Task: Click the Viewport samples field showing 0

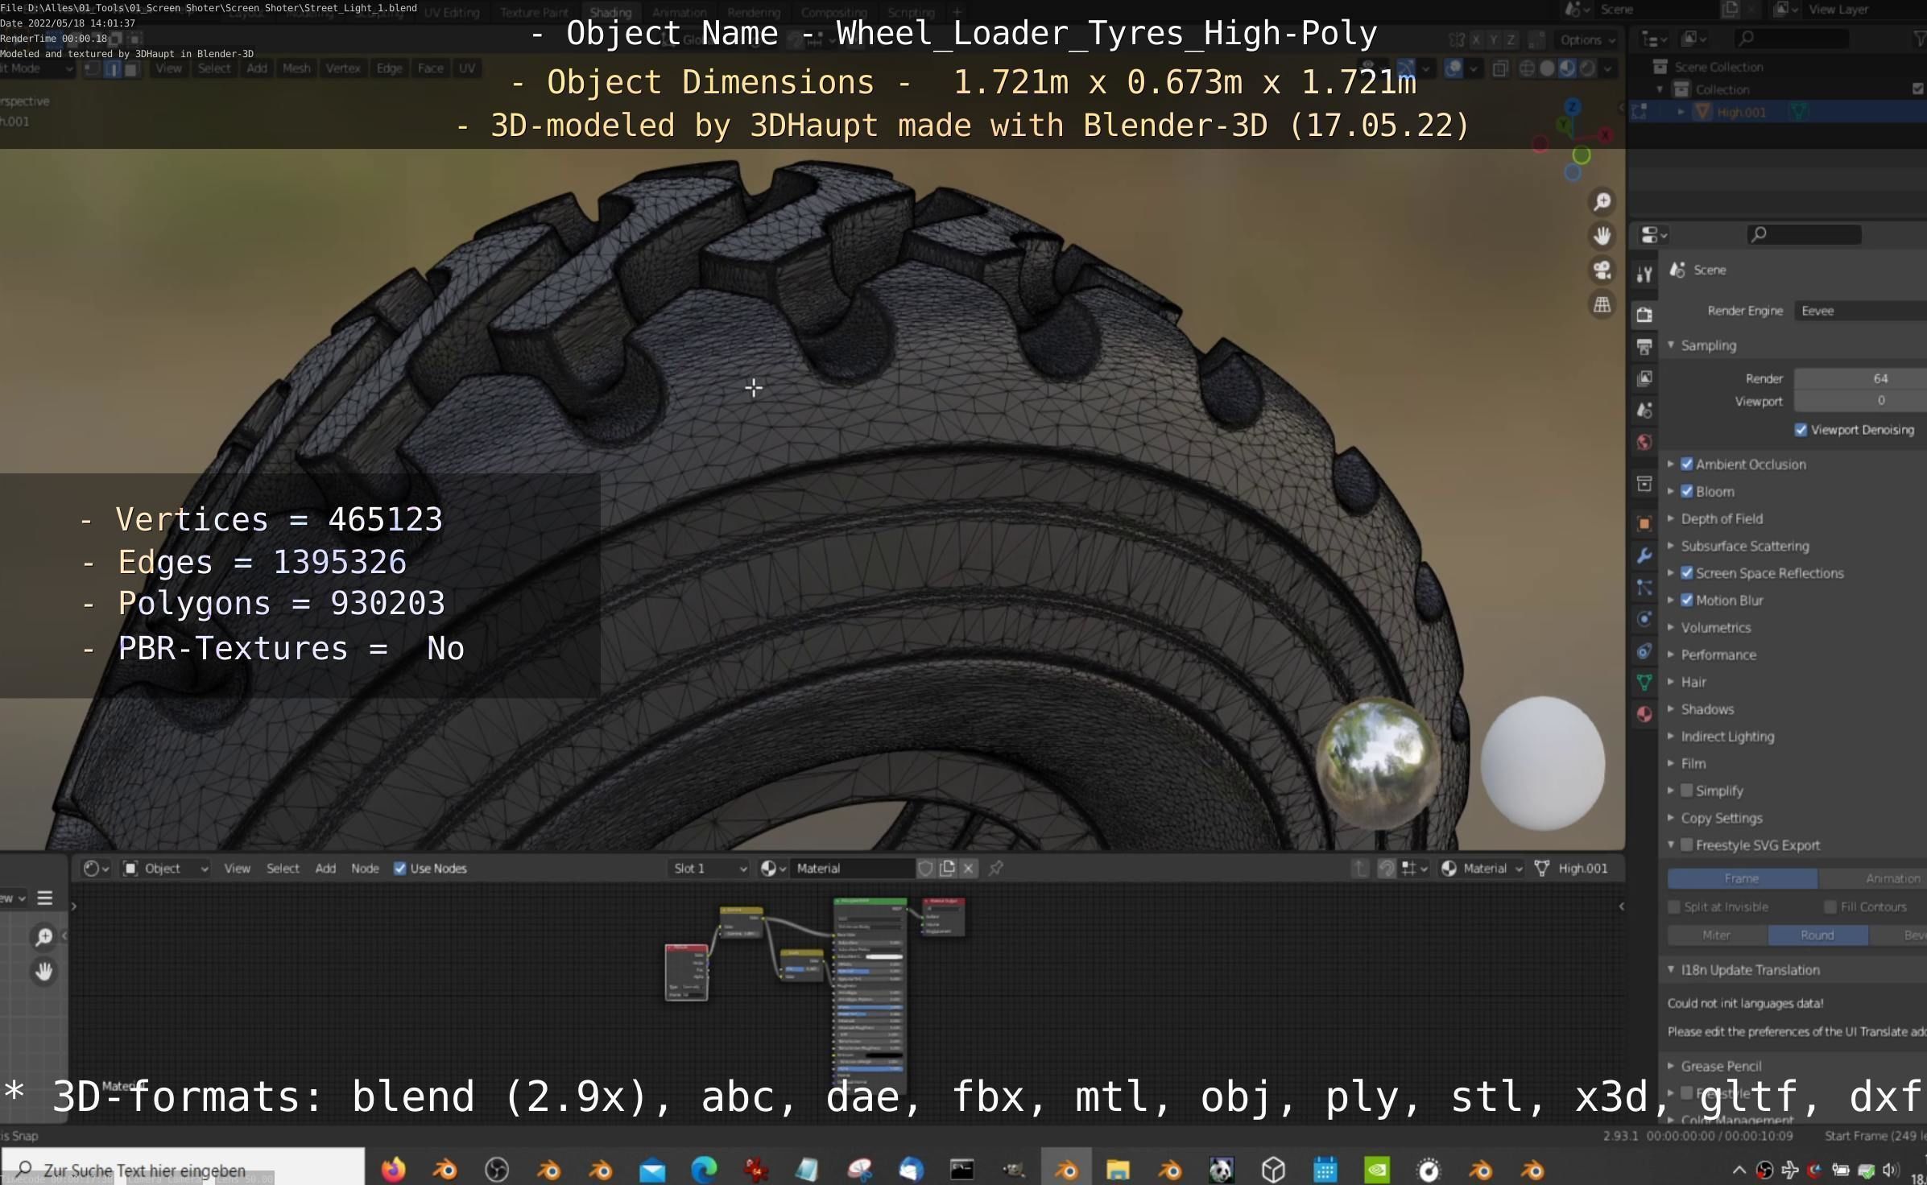Action: [1860, 401]
